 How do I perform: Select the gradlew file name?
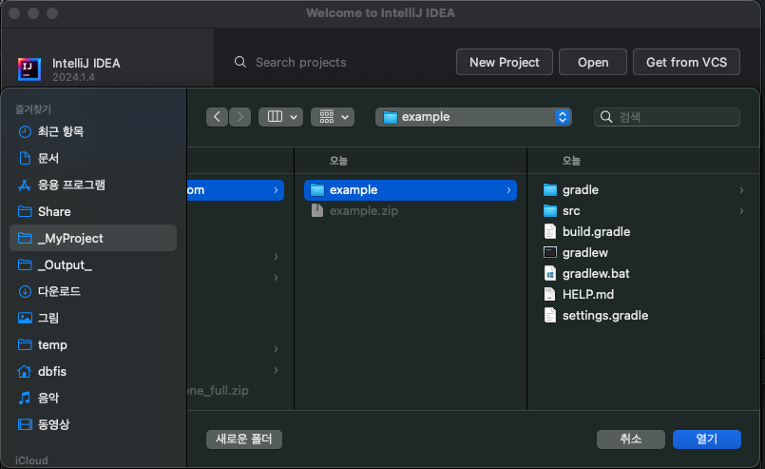pyautogui.click(x=585, y=253)
